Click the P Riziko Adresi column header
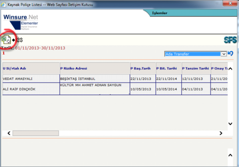Image resolution: width=239 pixels, height=167 pixels. 73,68
